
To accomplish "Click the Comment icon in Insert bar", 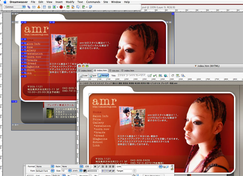I will (x=78, y=7).
